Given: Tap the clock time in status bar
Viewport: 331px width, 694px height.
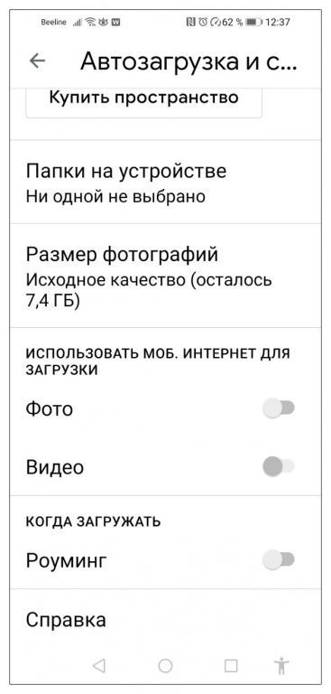Looking at the screenshot, I should [278, 22].
